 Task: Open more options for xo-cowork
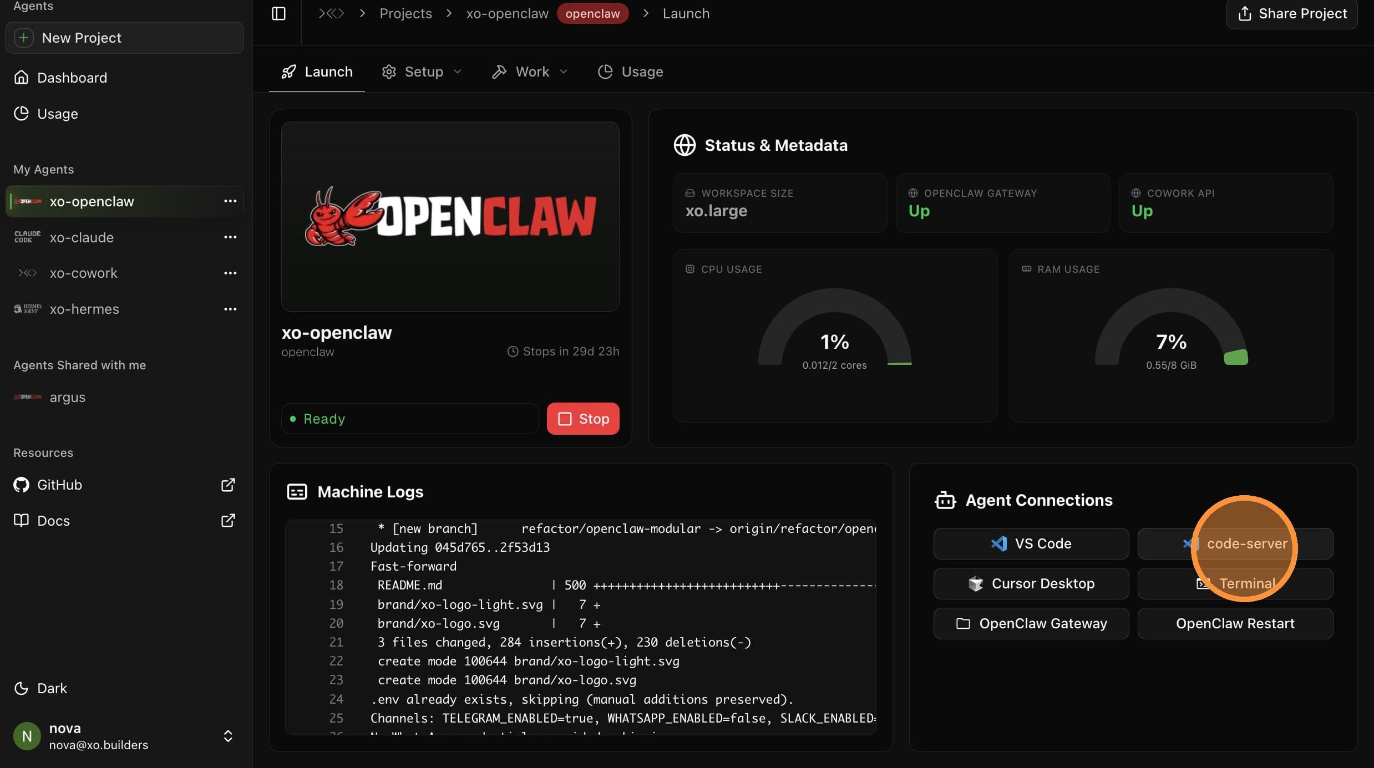pos(230,273)
